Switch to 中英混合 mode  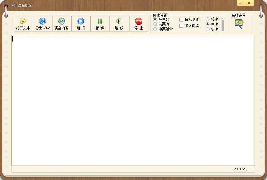(x=155, y=29)
